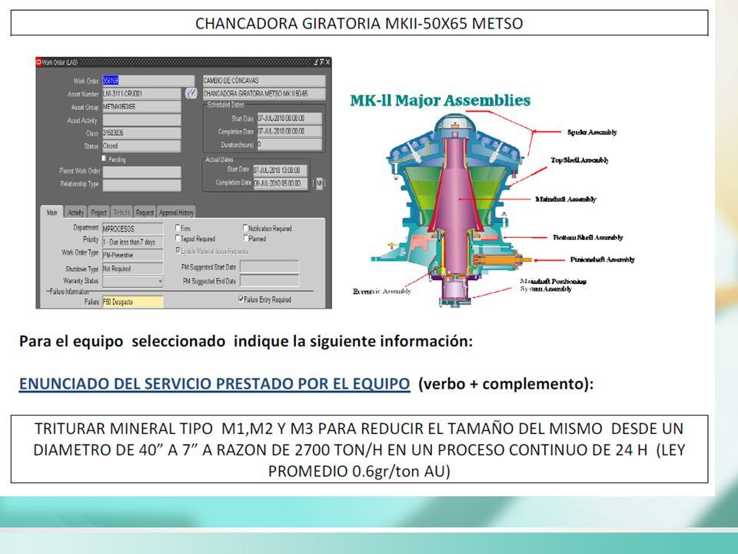The width and height of the screenshot is (738, 554).
Task: Click 'Para el equipo seleccionado' instruction text
Action: [x=246, y=341]
